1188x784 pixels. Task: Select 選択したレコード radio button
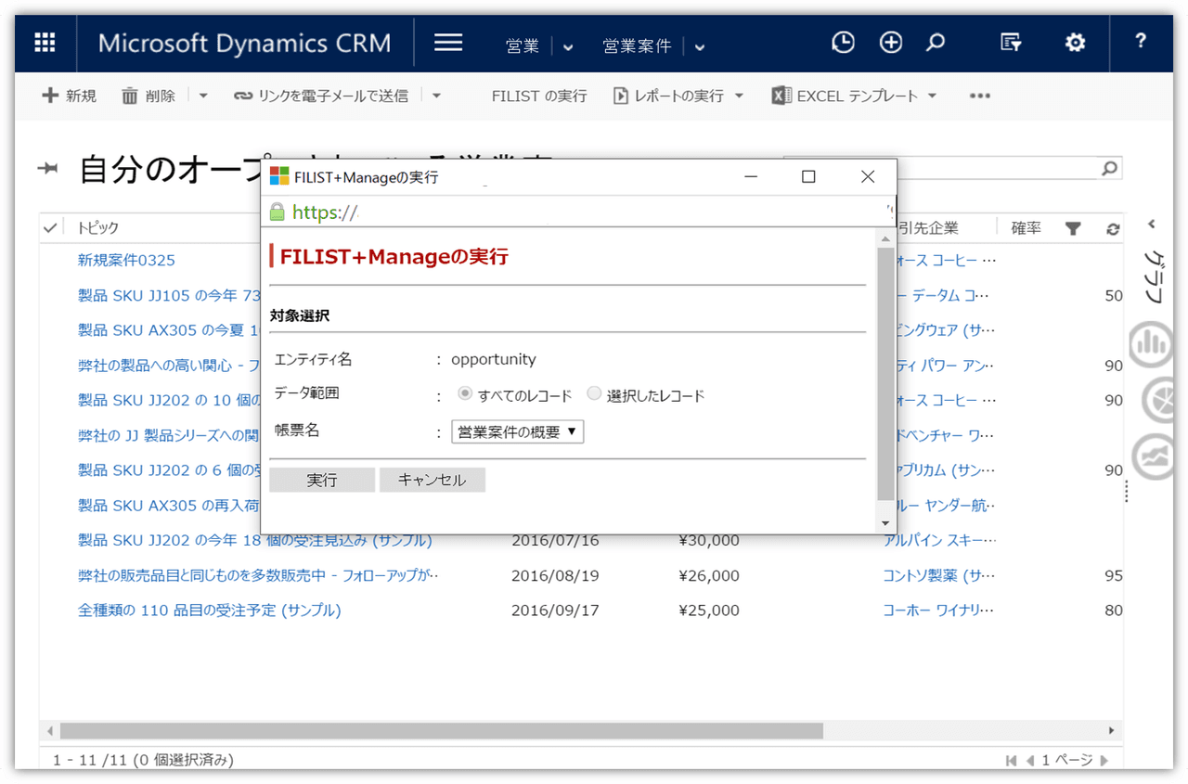click(x=594, y=394)
